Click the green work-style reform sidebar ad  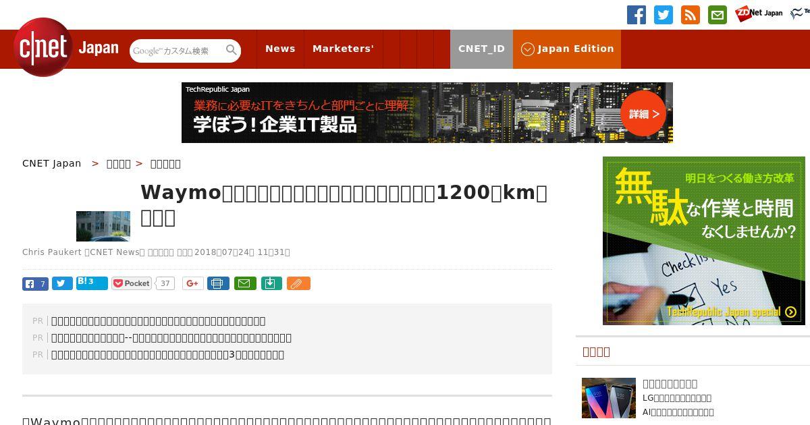click(x=704, y=241)
